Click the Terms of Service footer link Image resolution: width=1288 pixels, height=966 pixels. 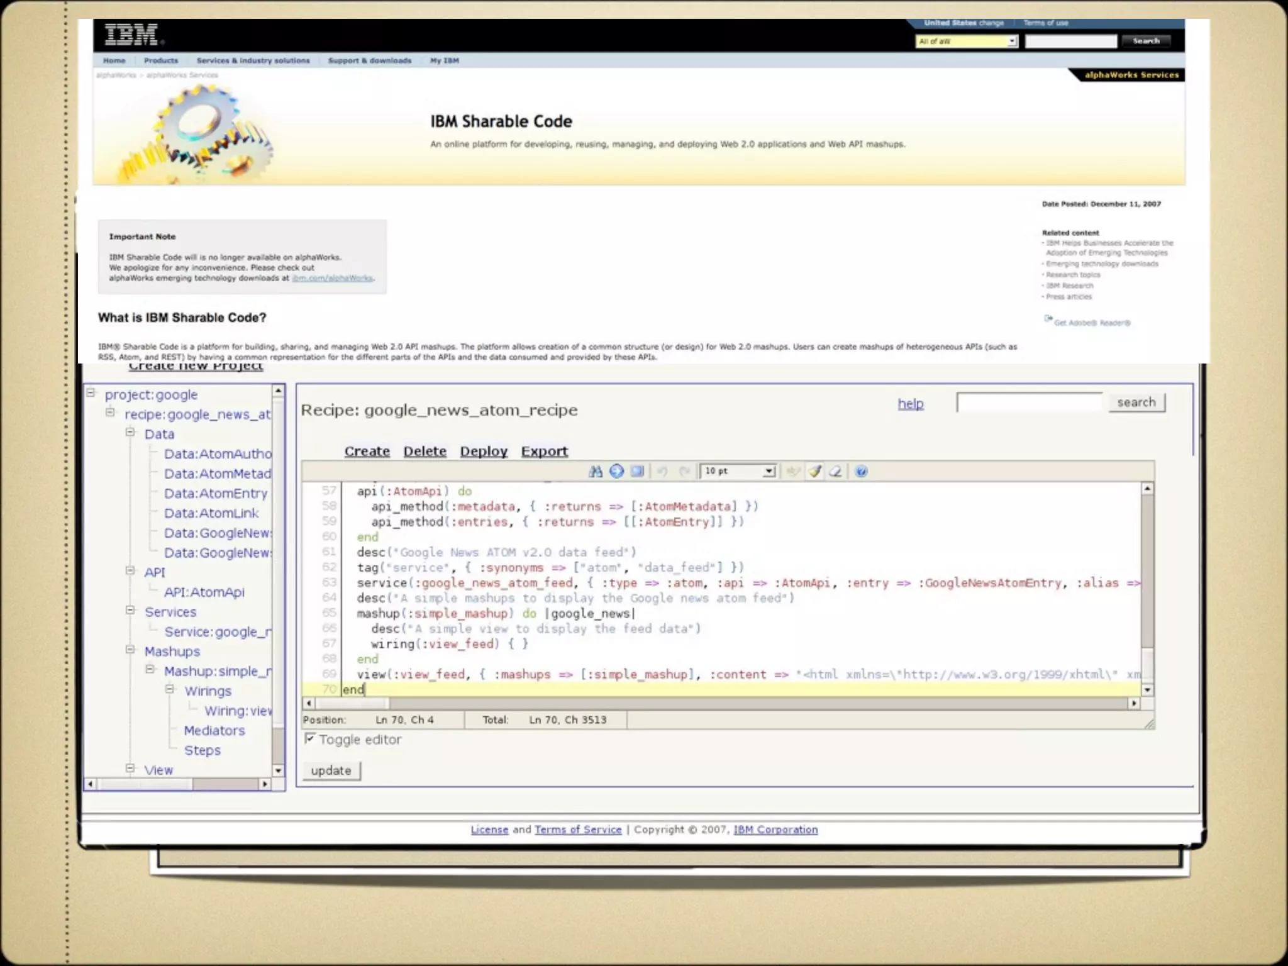[x=578, y=830]
